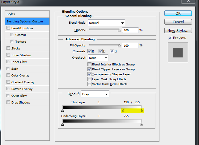The width and height of the screenshot is (199, 145).
Task: Click the Fill Opacity slider thumb
Action: click(119, 46)
